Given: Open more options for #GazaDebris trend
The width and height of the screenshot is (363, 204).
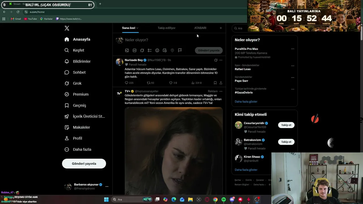Looking at the screenshot, I should click(x=293, y=89).
